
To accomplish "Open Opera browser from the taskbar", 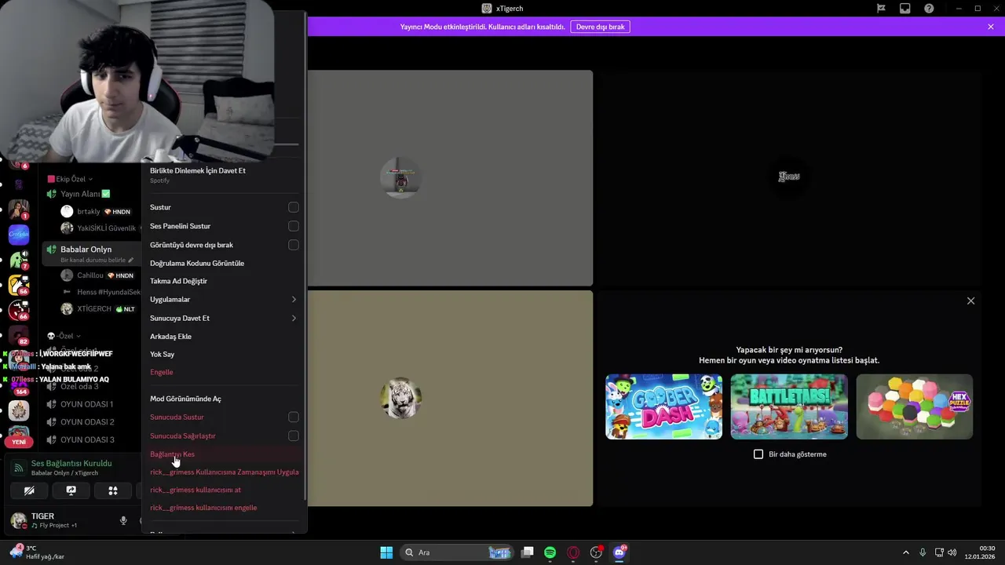I will pyautogui.click(x=573, y=552).
